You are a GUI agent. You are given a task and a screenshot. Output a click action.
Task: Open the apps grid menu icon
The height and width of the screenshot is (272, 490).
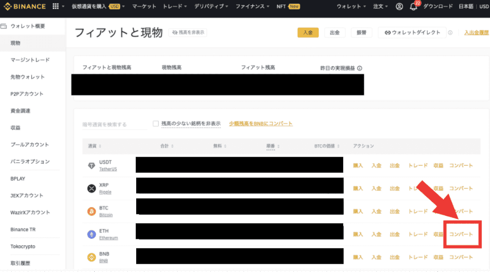[x=56, y=6]
